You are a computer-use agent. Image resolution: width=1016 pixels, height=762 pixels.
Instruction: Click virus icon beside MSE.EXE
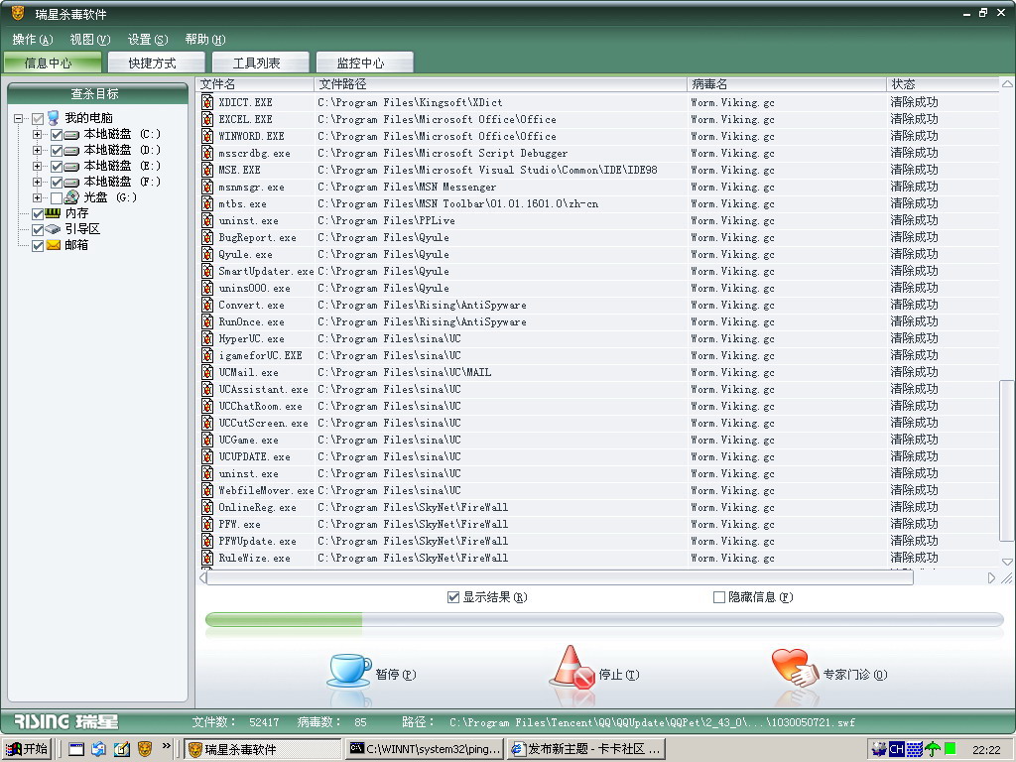point(207,170)
